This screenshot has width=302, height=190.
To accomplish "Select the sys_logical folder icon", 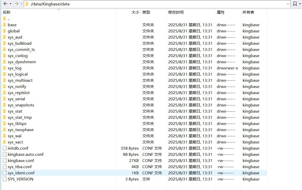I will coord(5,74).
